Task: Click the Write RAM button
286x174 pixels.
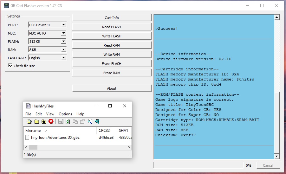Action: point(112,54)
